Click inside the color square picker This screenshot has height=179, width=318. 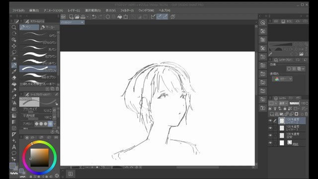click(40, 157)
